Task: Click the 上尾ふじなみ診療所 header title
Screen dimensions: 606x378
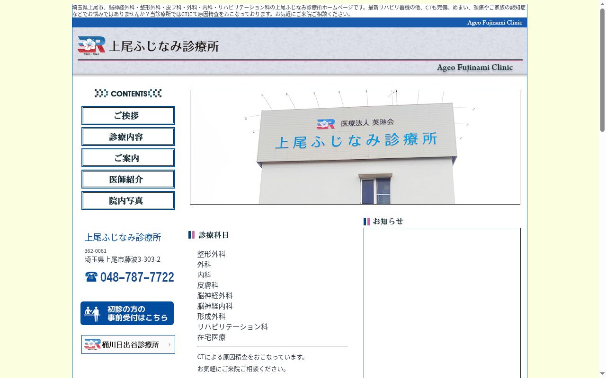Action: [x=164, y=46]
